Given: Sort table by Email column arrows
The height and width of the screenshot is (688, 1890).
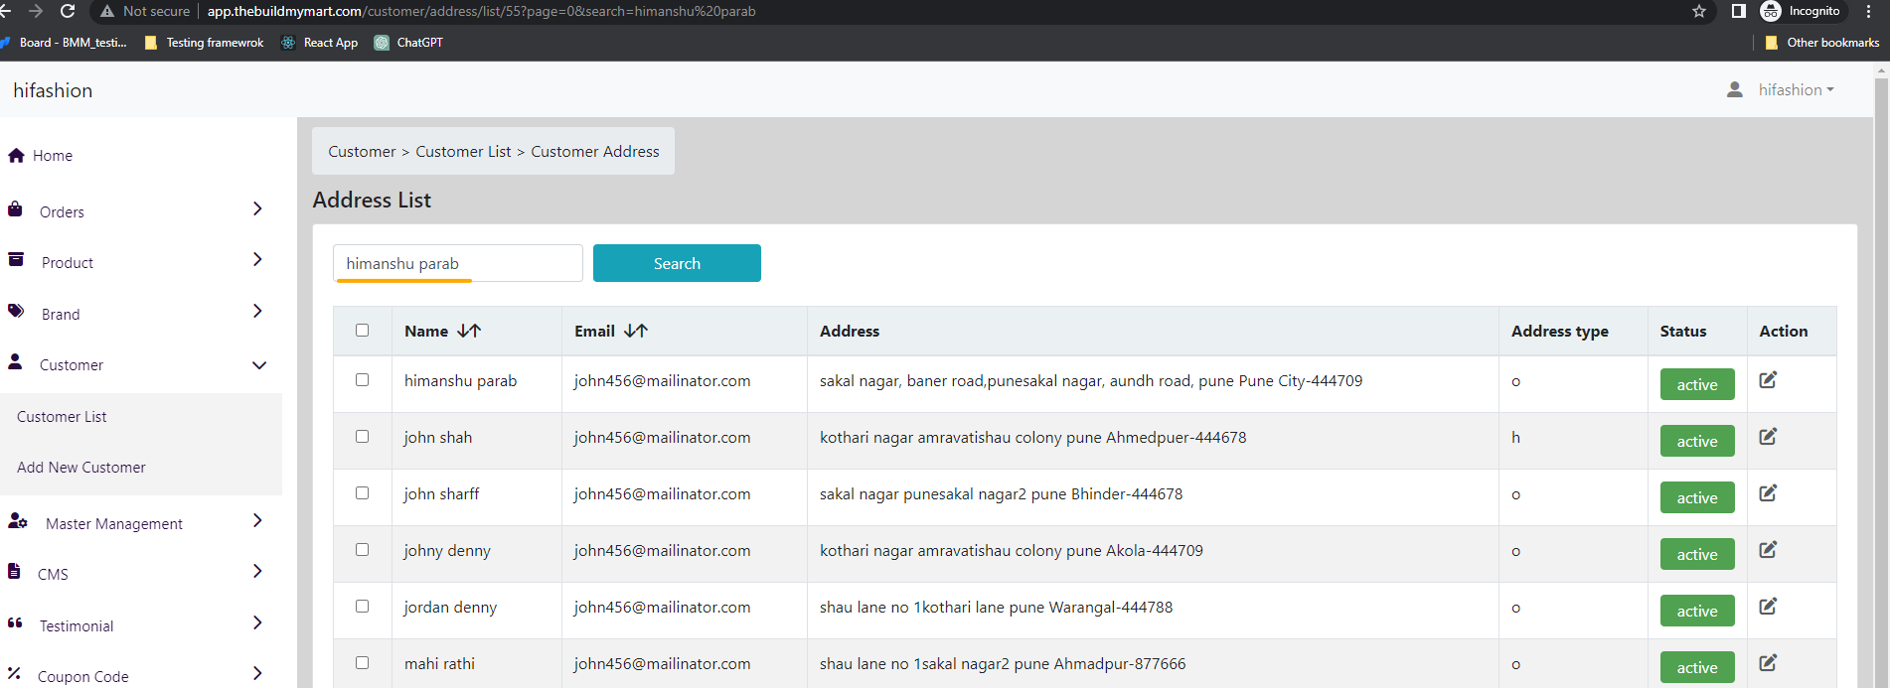Looking at the screenshot, I should click(636, 331).
